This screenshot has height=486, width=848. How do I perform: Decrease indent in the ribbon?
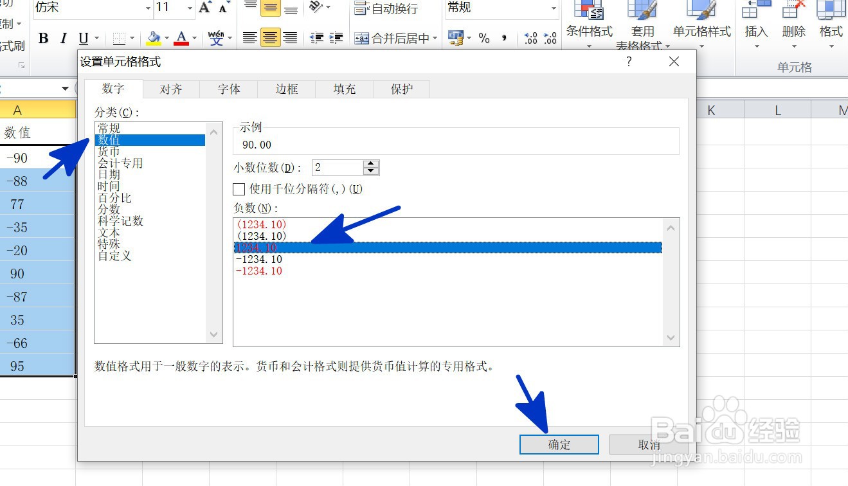click(316, 39)
